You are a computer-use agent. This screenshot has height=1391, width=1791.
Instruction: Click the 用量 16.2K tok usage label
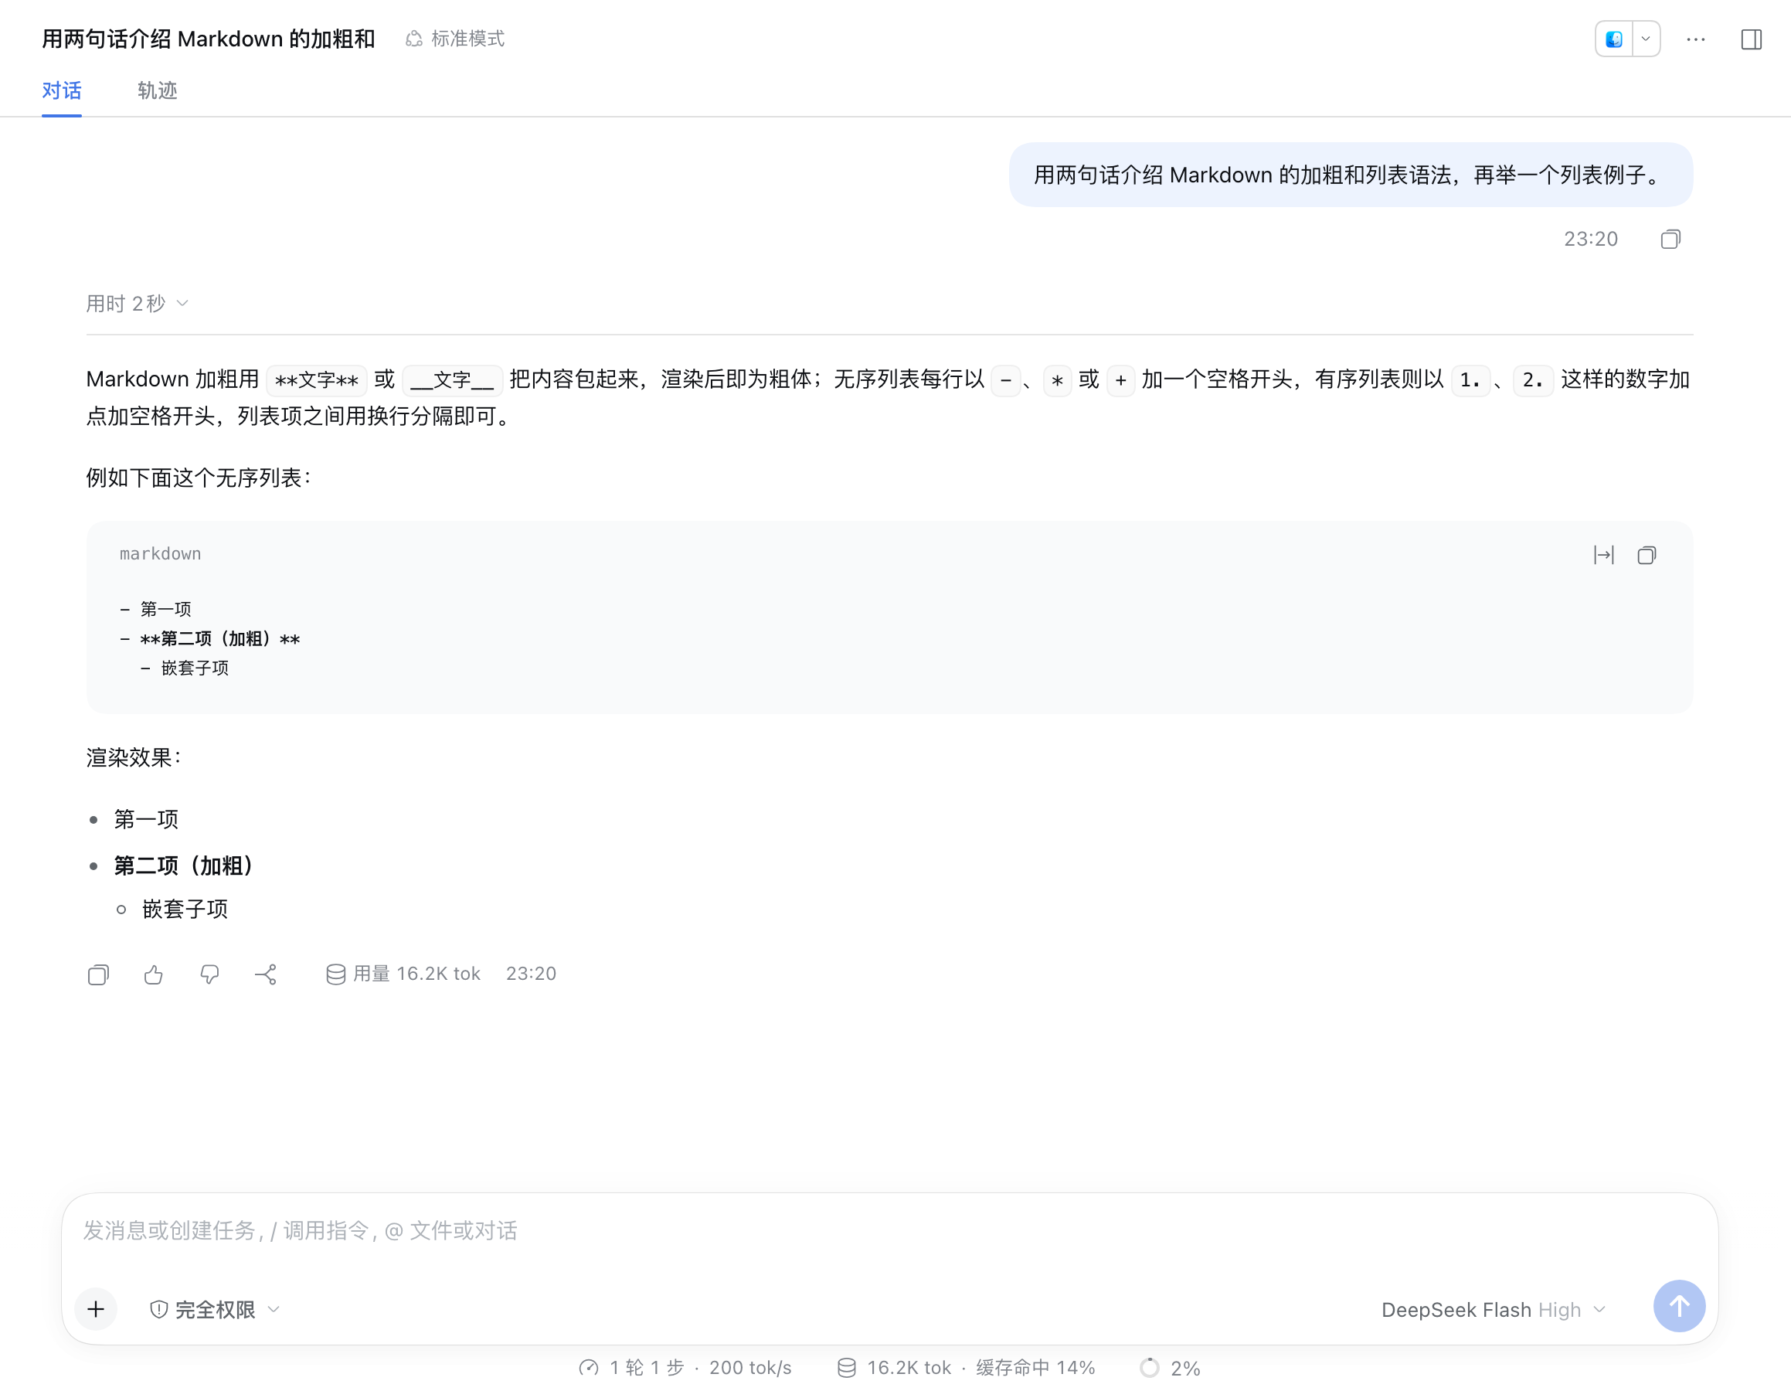click(x=403, y=974)
